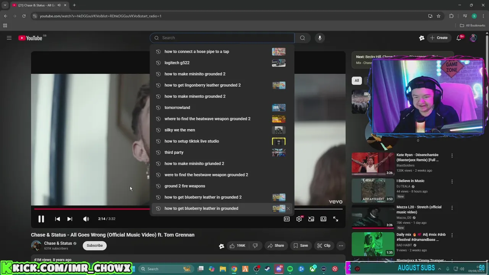
Task: Bookmark this page with the star icon
Action: (439, 16)
